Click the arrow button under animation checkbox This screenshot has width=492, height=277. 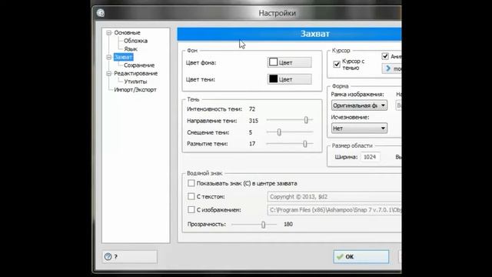coord(391,68)
